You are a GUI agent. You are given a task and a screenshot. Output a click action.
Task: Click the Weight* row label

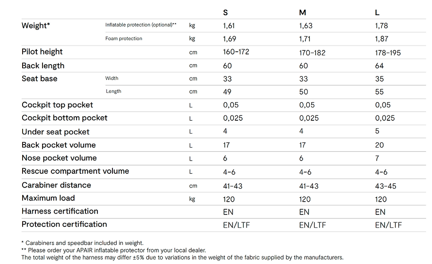point(36,26)
